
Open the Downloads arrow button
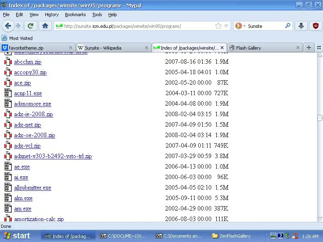(301, 26)
